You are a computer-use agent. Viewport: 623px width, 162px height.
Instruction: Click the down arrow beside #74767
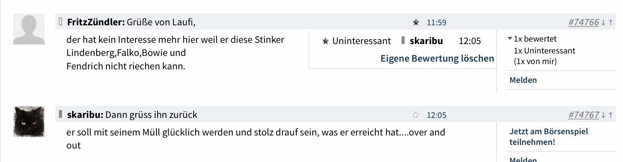[x=603, y=115]
